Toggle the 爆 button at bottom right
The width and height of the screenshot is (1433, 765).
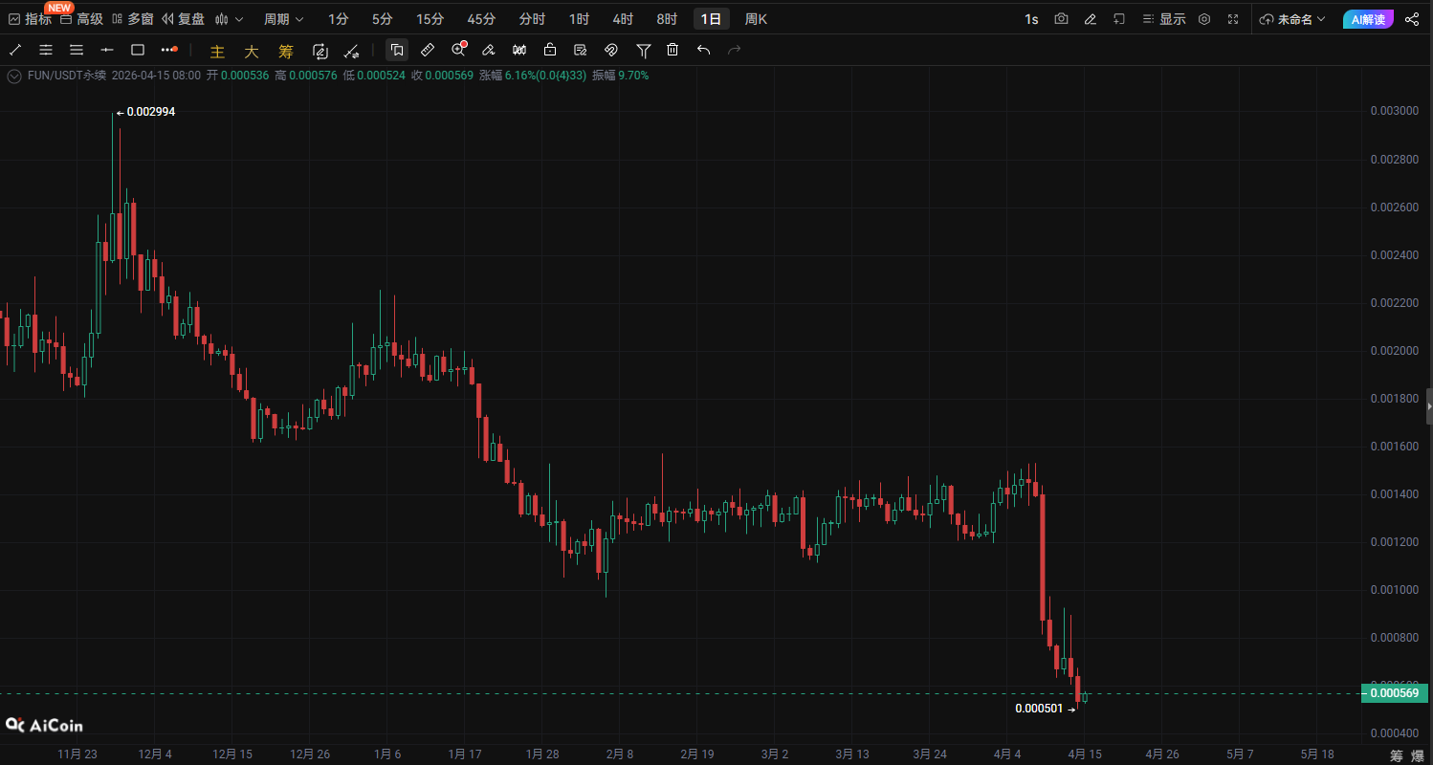[x=1418, y=755]
